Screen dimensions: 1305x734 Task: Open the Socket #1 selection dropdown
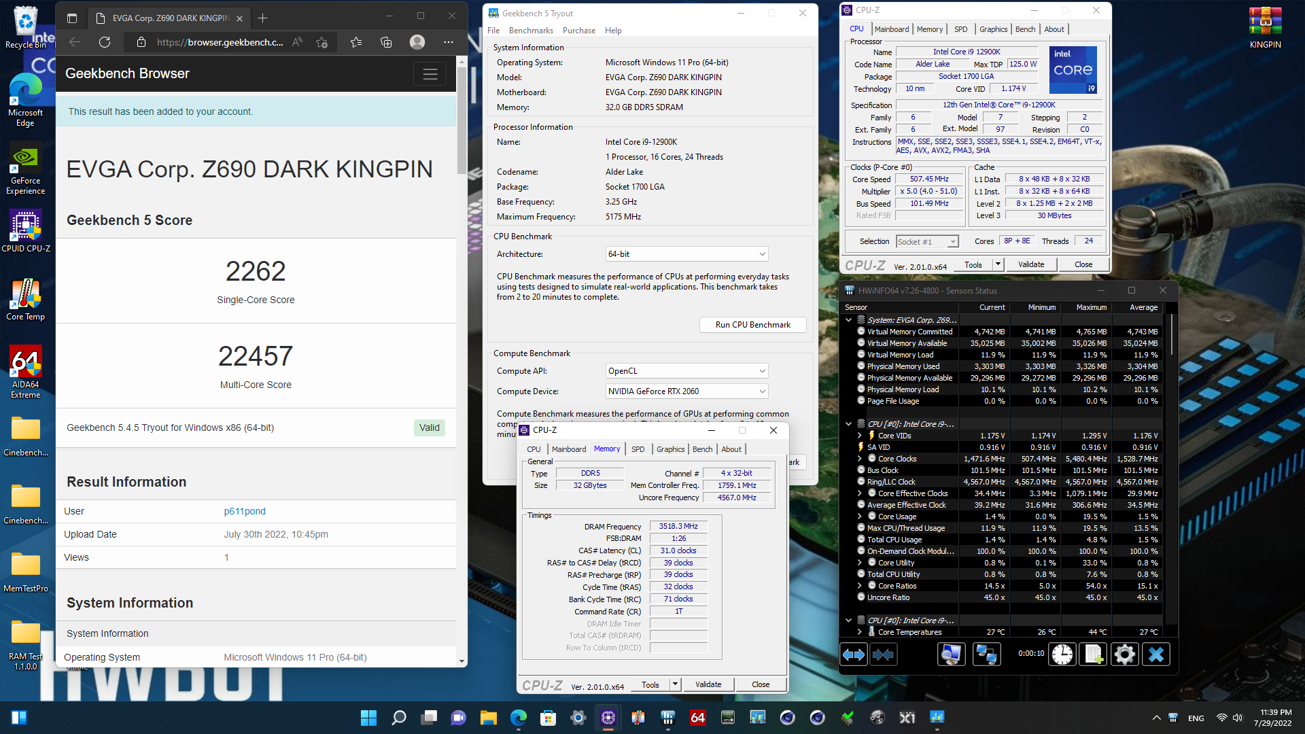coord(927,242)
